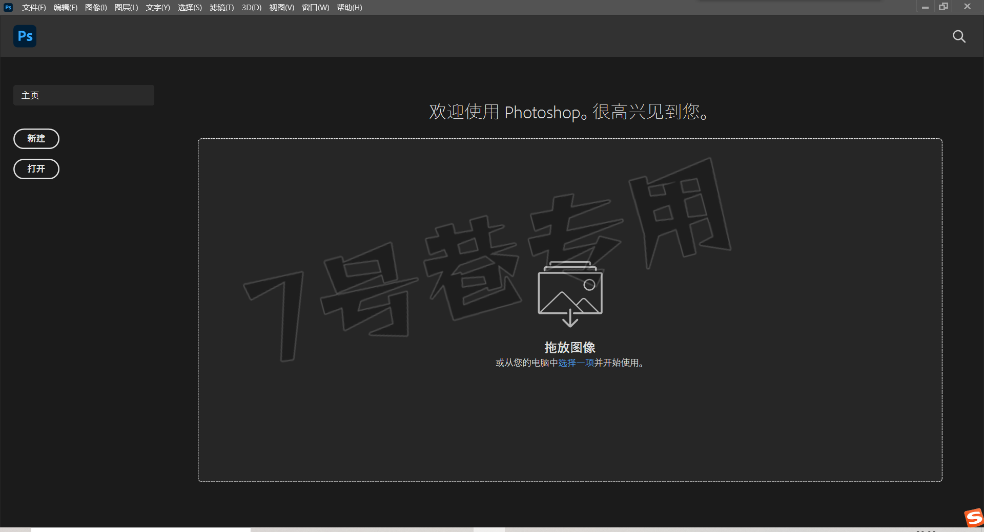The width and height of the screenshot is (984, 532).
Task: Open the search magnifier icon
Action: 959,36
